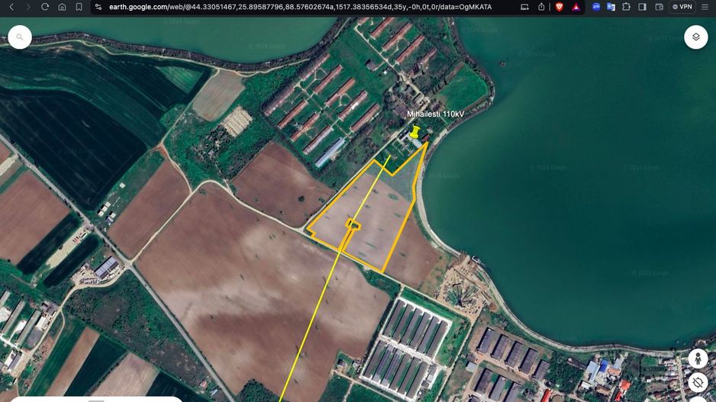The height and width of the screenshot is (402, 716).
Task: Open the map layers button
Action: click(695, 37)
